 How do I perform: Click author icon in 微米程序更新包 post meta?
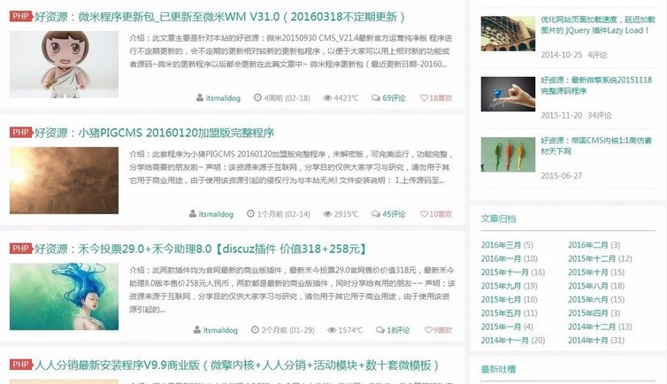(200, 98)
